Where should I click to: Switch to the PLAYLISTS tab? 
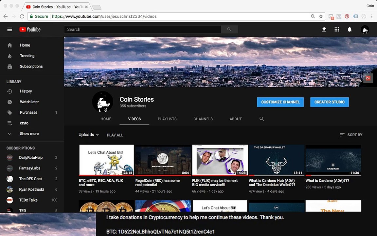pyautogui.click(x=167, y=119)
